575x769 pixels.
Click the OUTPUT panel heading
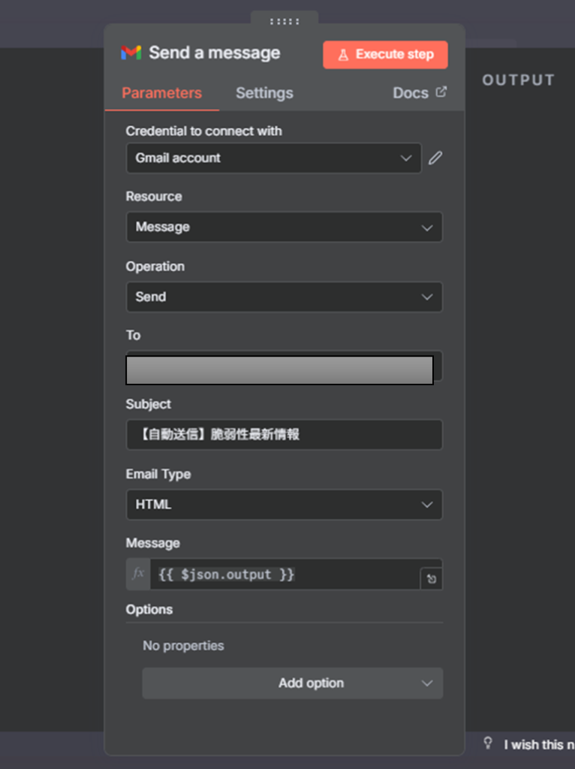(518, 80)
